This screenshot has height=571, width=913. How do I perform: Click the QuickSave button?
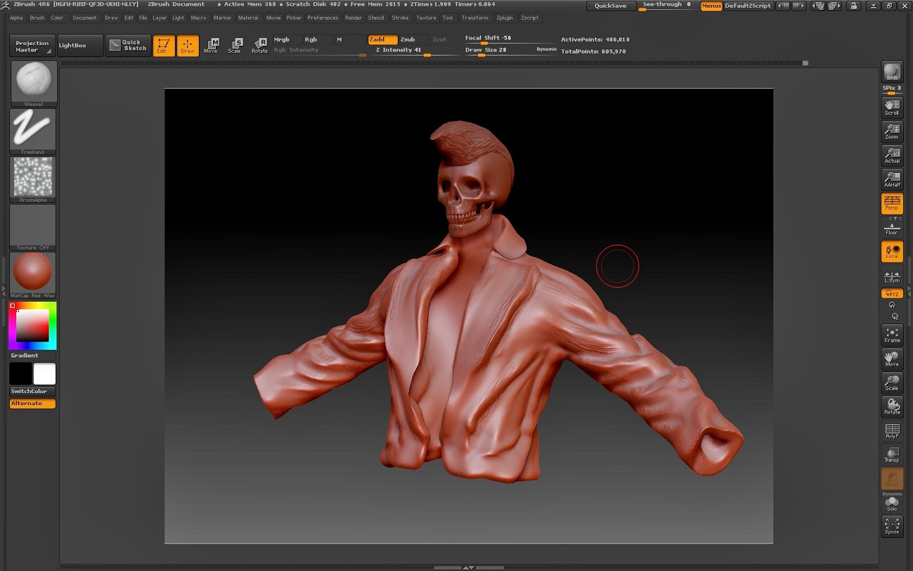[x=610, y=6]
